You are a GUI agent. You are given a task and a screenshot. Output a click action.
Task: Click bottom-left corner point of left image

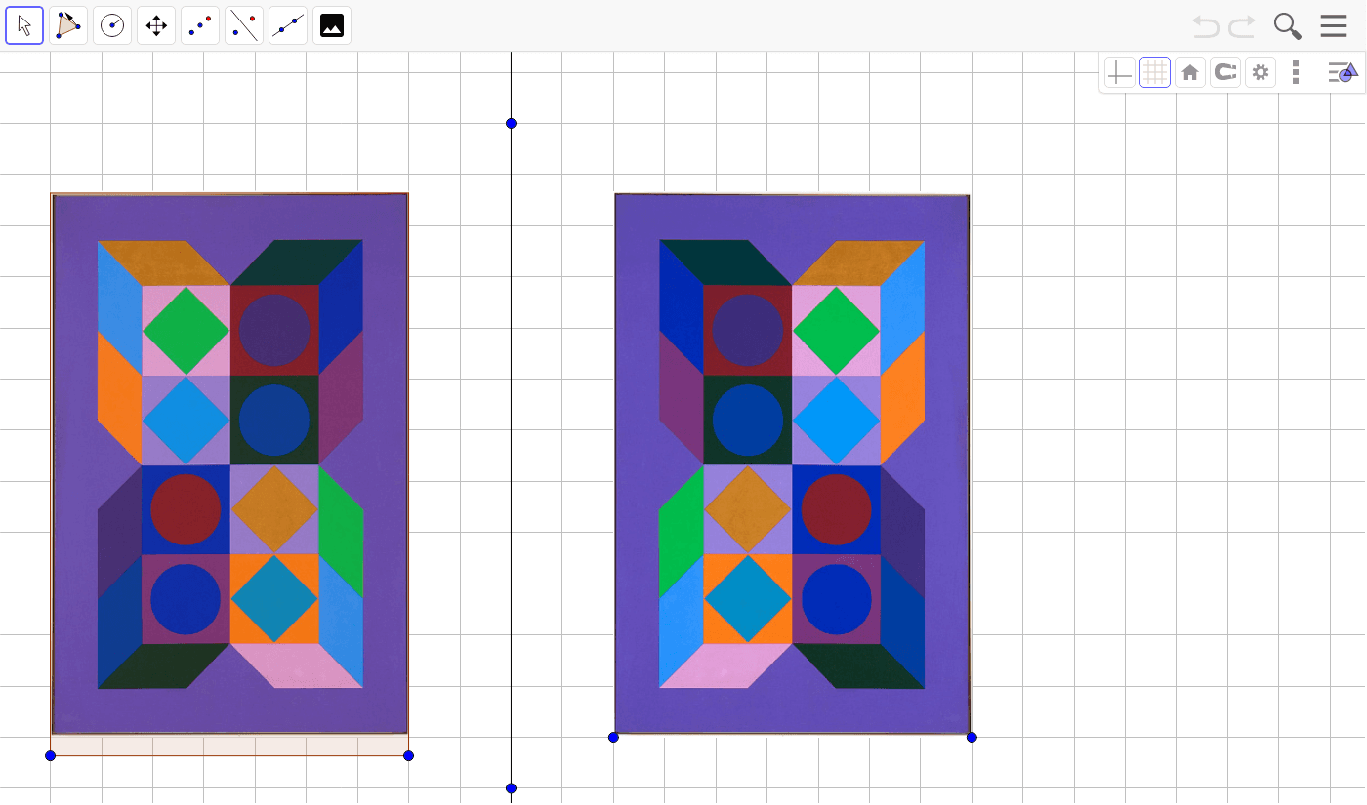tap(51, 756)
